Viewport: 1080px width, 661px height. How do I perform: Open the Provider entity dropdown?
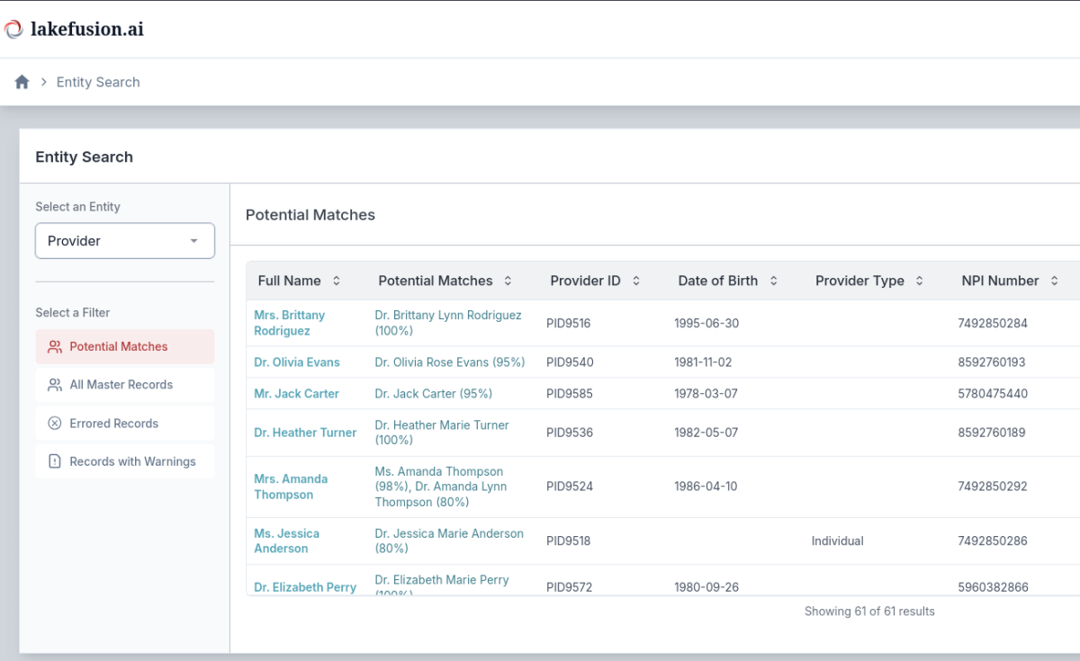(124, 241)
